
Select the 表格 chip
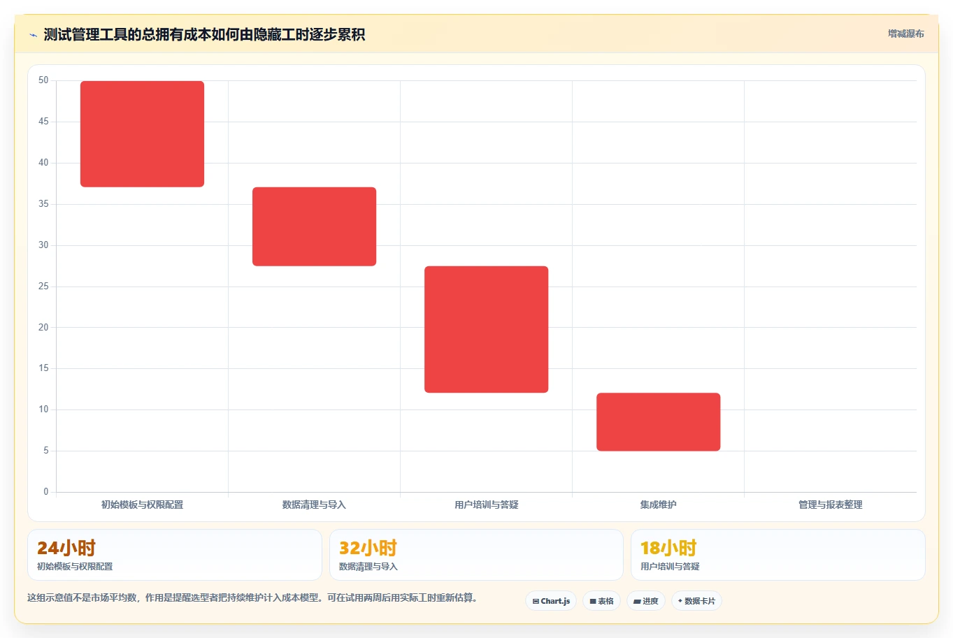click(x=601, y=601)
